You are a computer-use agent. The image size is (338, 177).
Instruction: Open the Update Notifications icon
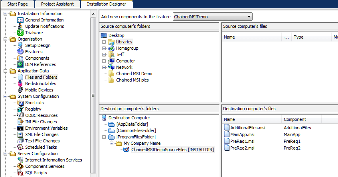(20, 26)
